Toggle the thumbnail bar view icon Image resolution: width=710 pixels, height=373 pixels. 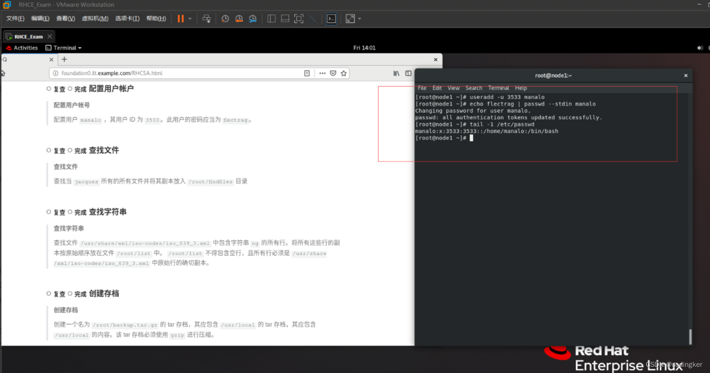[x=285, y=19]
